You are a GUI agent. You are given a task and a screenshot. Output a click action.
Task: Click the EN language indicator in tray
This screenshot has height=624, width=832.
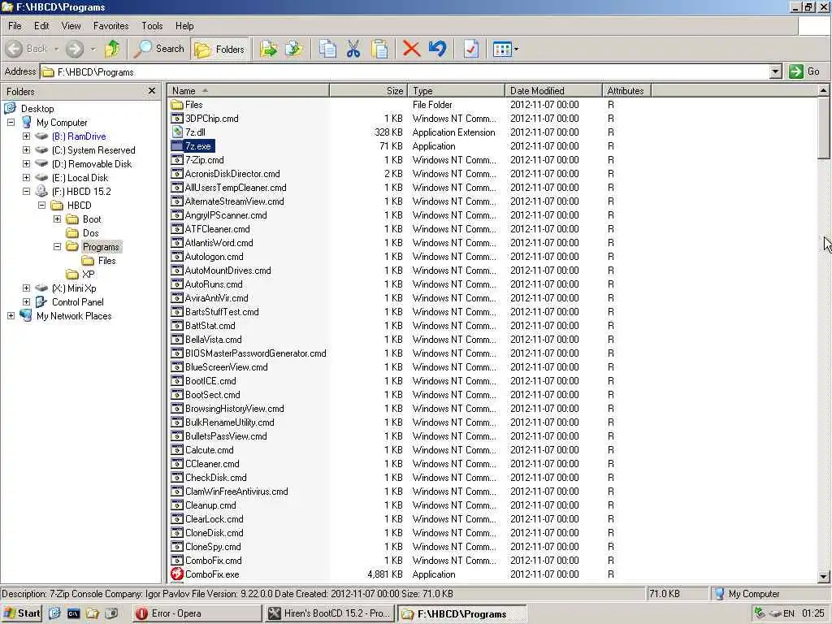point(788,613)
